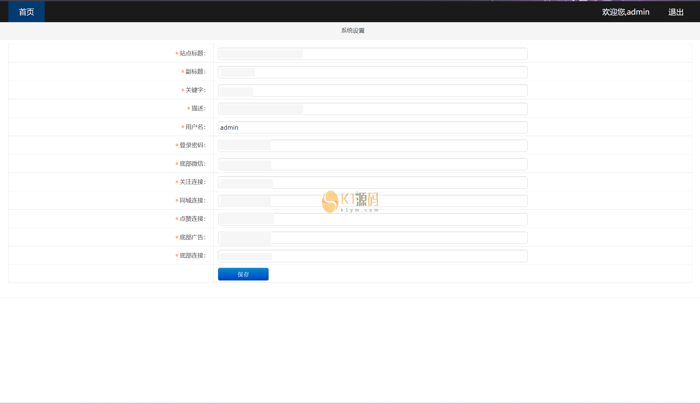Click the 系统设置 page heading
The image size is (700, 404).
pyautogui.click(x=353, y=31)
